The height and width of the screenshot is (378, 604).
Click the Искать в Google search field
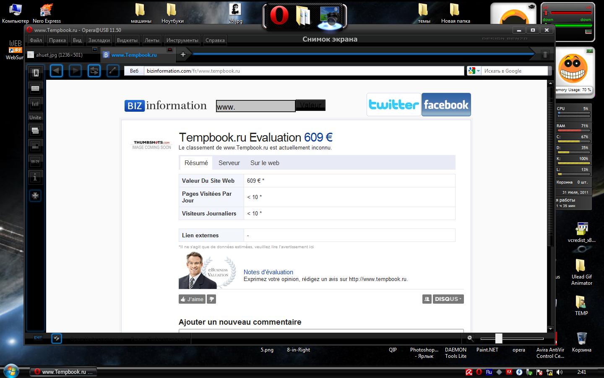click(x=515, y=71)
